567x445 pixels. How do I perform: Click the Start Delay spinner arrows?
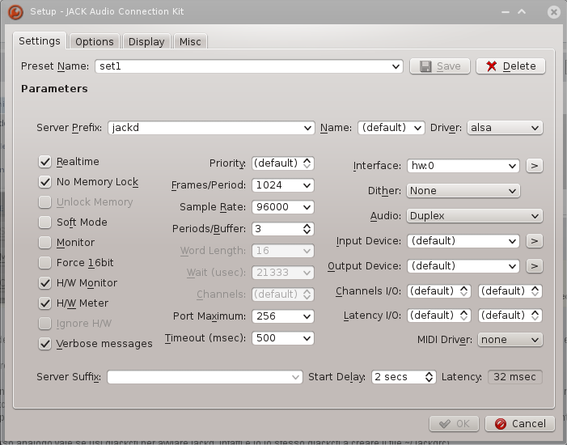pyautogui.click(x=429, y=377)
